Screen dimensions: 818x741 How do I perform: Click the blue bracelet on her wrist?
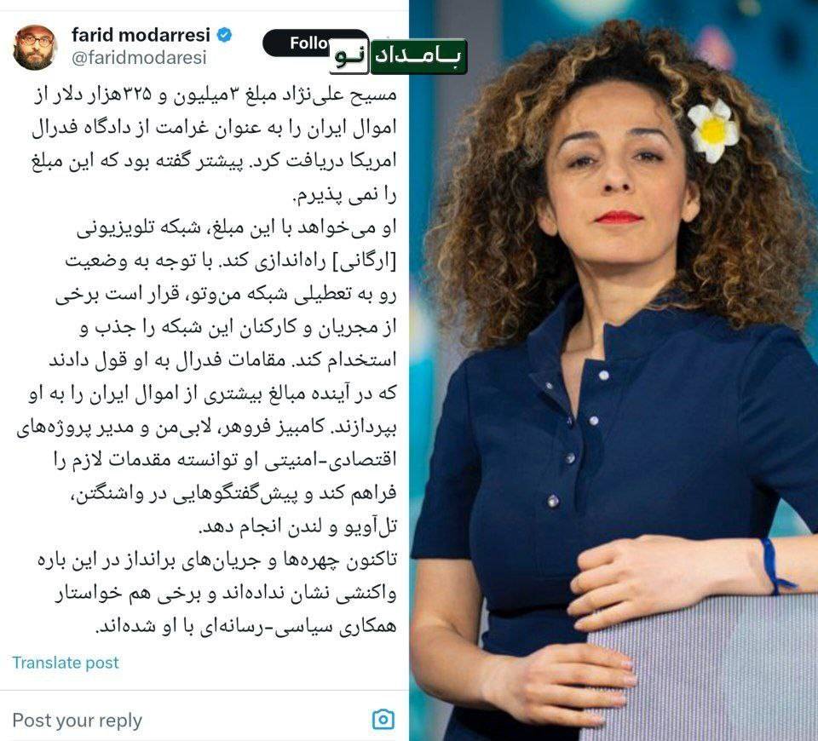tap(773, 566)
